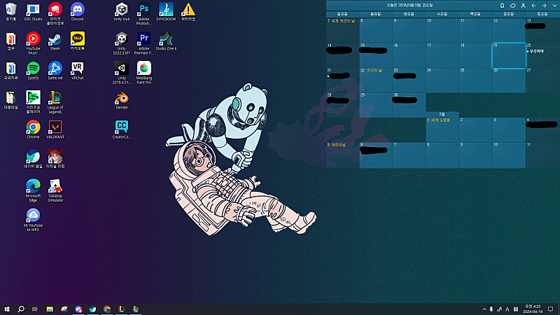The width and height of the screenshot is (560, 315).
Task: Select April 19 cell in the calendar
Action: [x=509, y=55]
